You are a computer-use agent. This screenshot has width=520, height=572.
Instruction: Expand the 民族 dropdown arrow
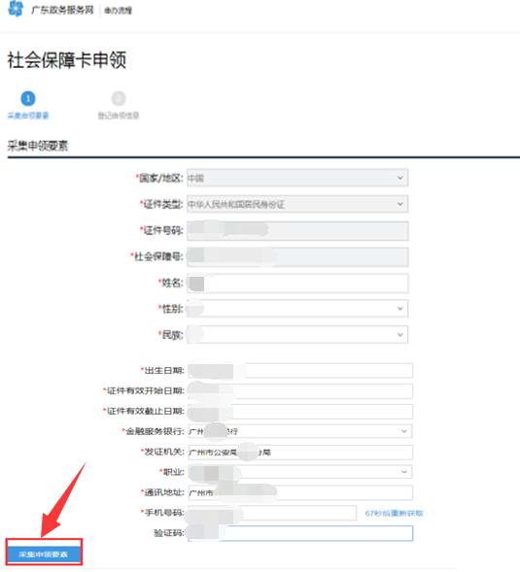click(x=399, y=334)
